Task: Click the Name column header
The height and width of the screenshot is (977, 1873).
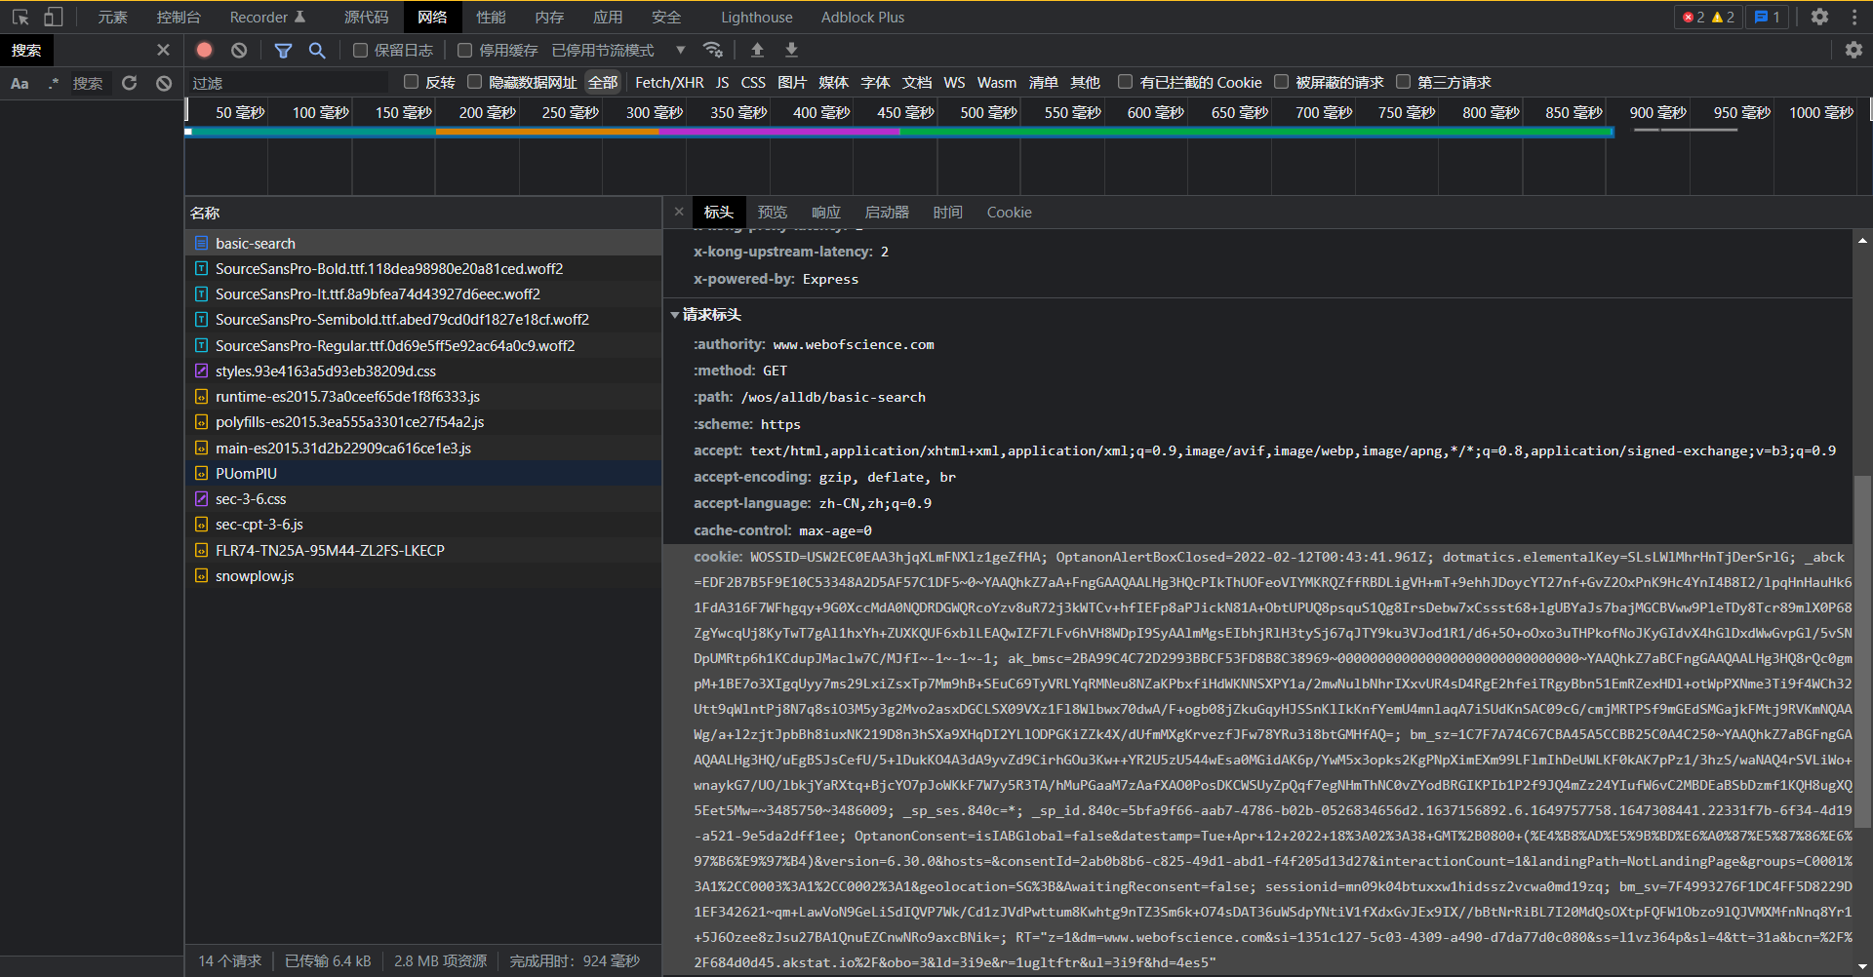Action: tap(423, 213)
